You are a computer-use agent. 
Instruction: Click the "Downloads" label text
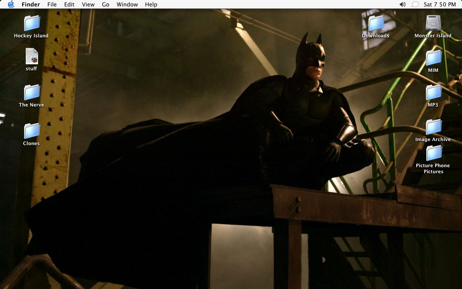pyautogui.click(x=375, y=36)
